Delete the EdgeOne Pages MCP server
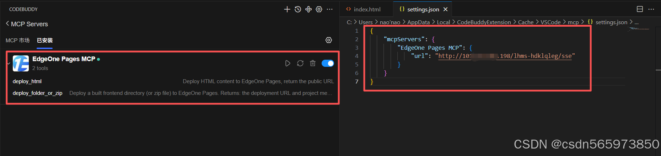This screenshot has height=156, width=661. click(x=313, y=63)
